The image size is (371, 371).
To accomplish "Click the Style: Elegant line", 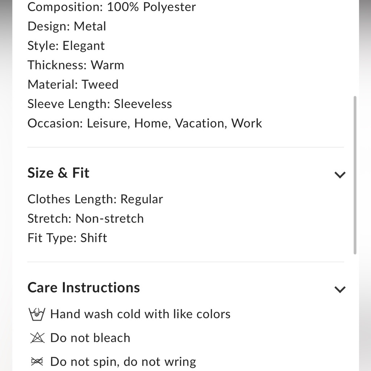I will (x=66, y=46).
